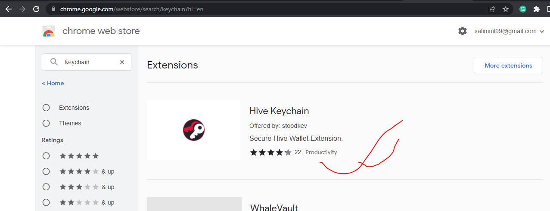550x211 pixels.
Task: Open the Hive Keychain thumbnail image
Action: tap(194, 130)
